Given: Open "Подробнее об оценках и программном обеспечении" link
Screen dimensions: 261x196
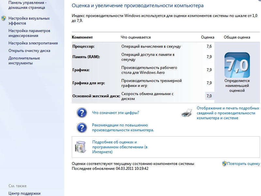Looking at the screenshot, I should (120, 147).
